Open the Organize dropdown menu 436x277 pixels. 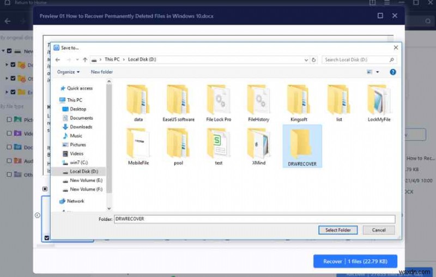(69, 72)
